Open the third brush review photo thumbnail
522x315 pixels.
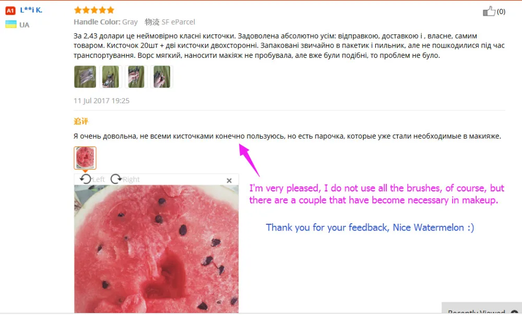click(136, 77)
